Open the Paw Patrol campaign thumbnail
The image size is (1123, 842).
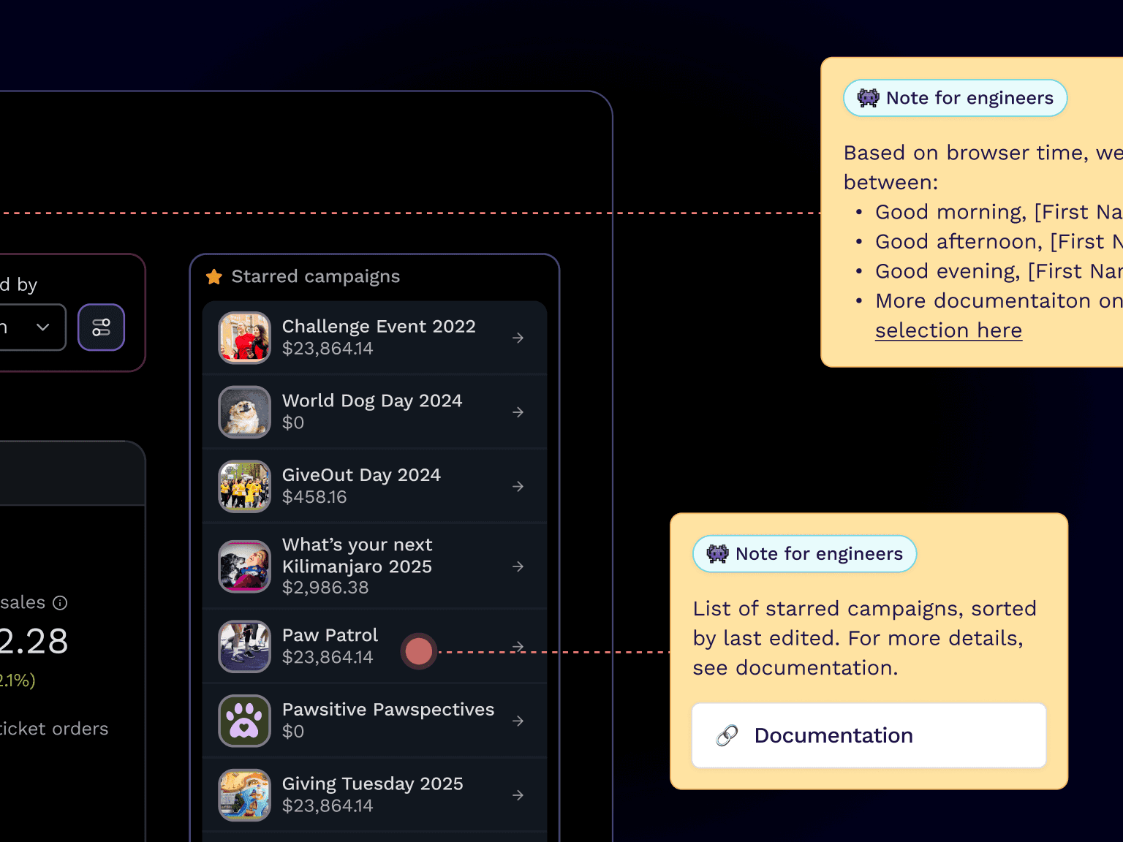point(245,646)
